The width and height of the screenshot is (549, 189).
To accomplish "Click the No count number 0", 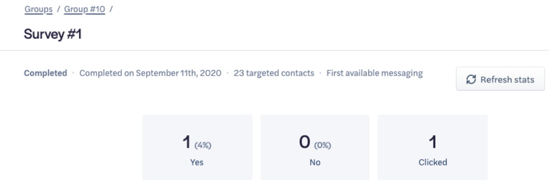I will 306,142.
